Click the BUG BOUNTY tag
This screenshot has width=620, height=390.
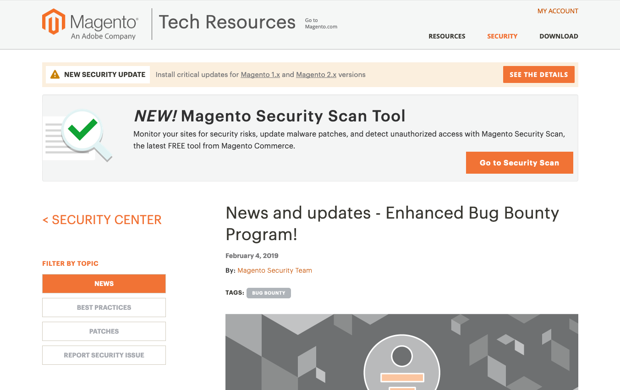coord(269,293)
